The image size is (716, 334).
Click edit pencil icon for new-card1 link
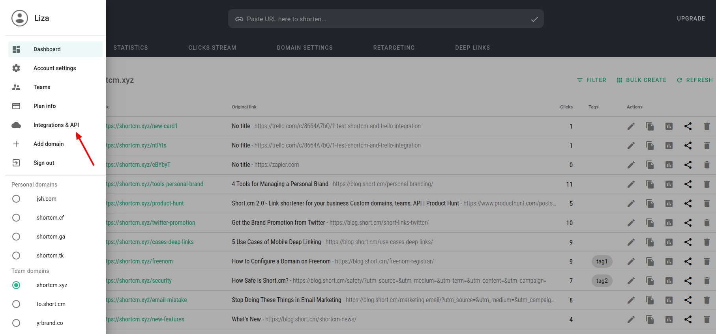click(x=631, y=126)
